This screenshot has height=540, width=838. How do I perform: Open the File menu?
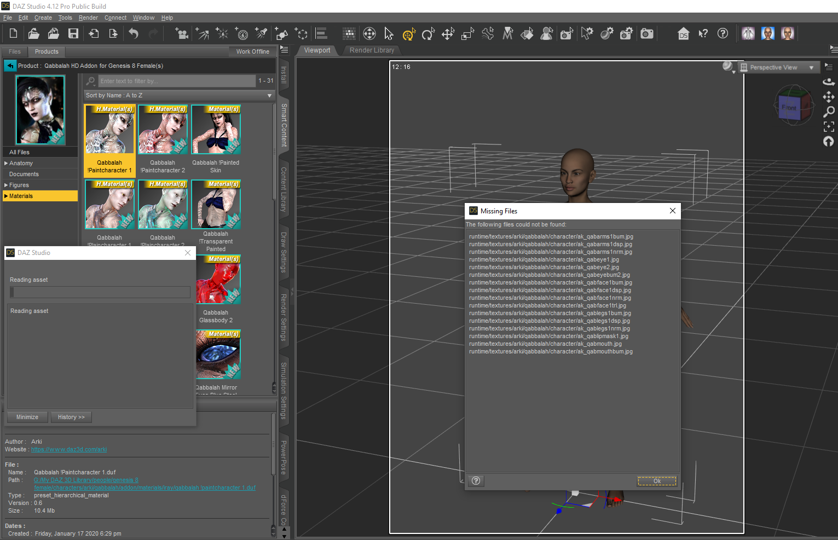[x=8, y=18]
